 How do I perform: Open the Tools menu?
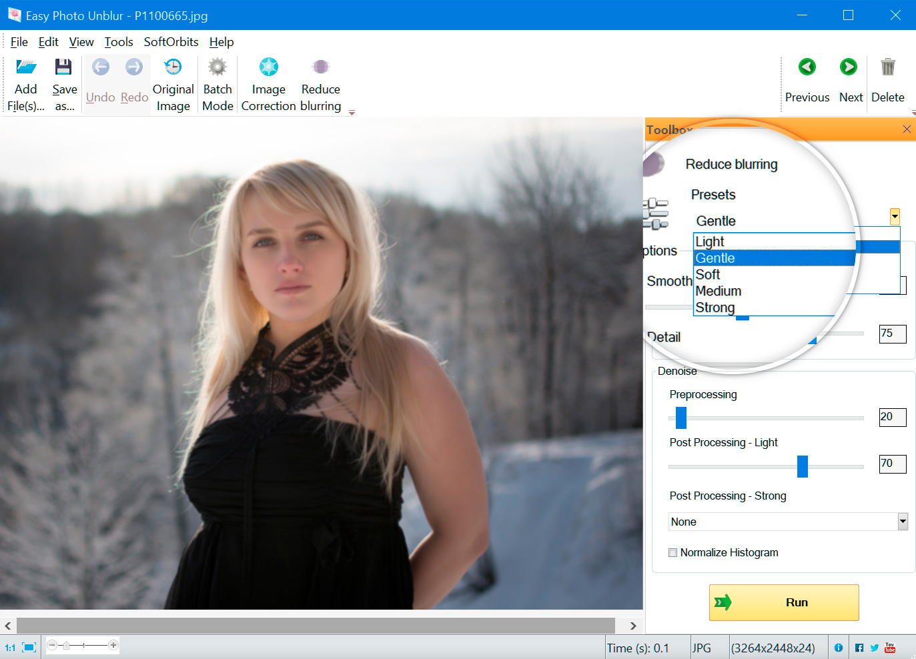[118, 41]
